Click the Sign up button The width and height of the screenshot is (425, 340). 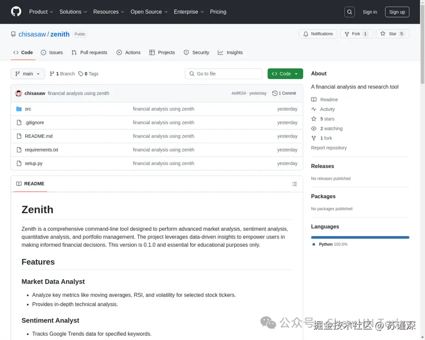click(x=397, y=12)
